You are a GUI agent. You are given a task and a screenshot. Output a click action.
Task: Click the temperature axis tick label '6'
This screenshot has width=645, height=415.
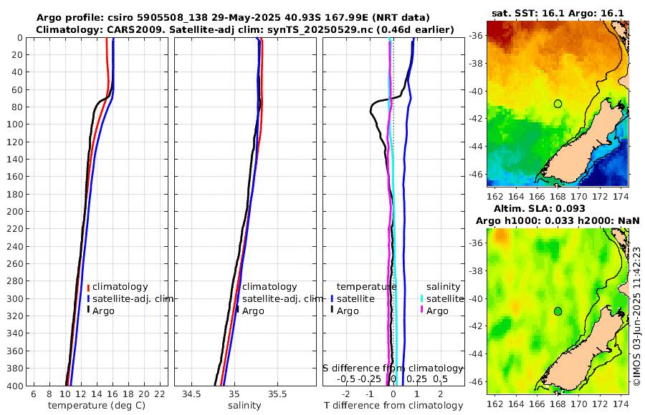point(33,394)
